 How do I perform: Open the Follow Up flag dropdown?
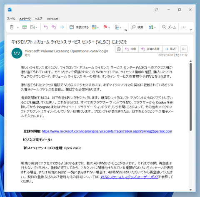coord(109,27)
